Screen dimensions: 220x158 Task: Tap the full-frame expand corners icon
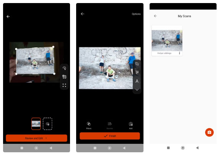(x=64, y=85)
